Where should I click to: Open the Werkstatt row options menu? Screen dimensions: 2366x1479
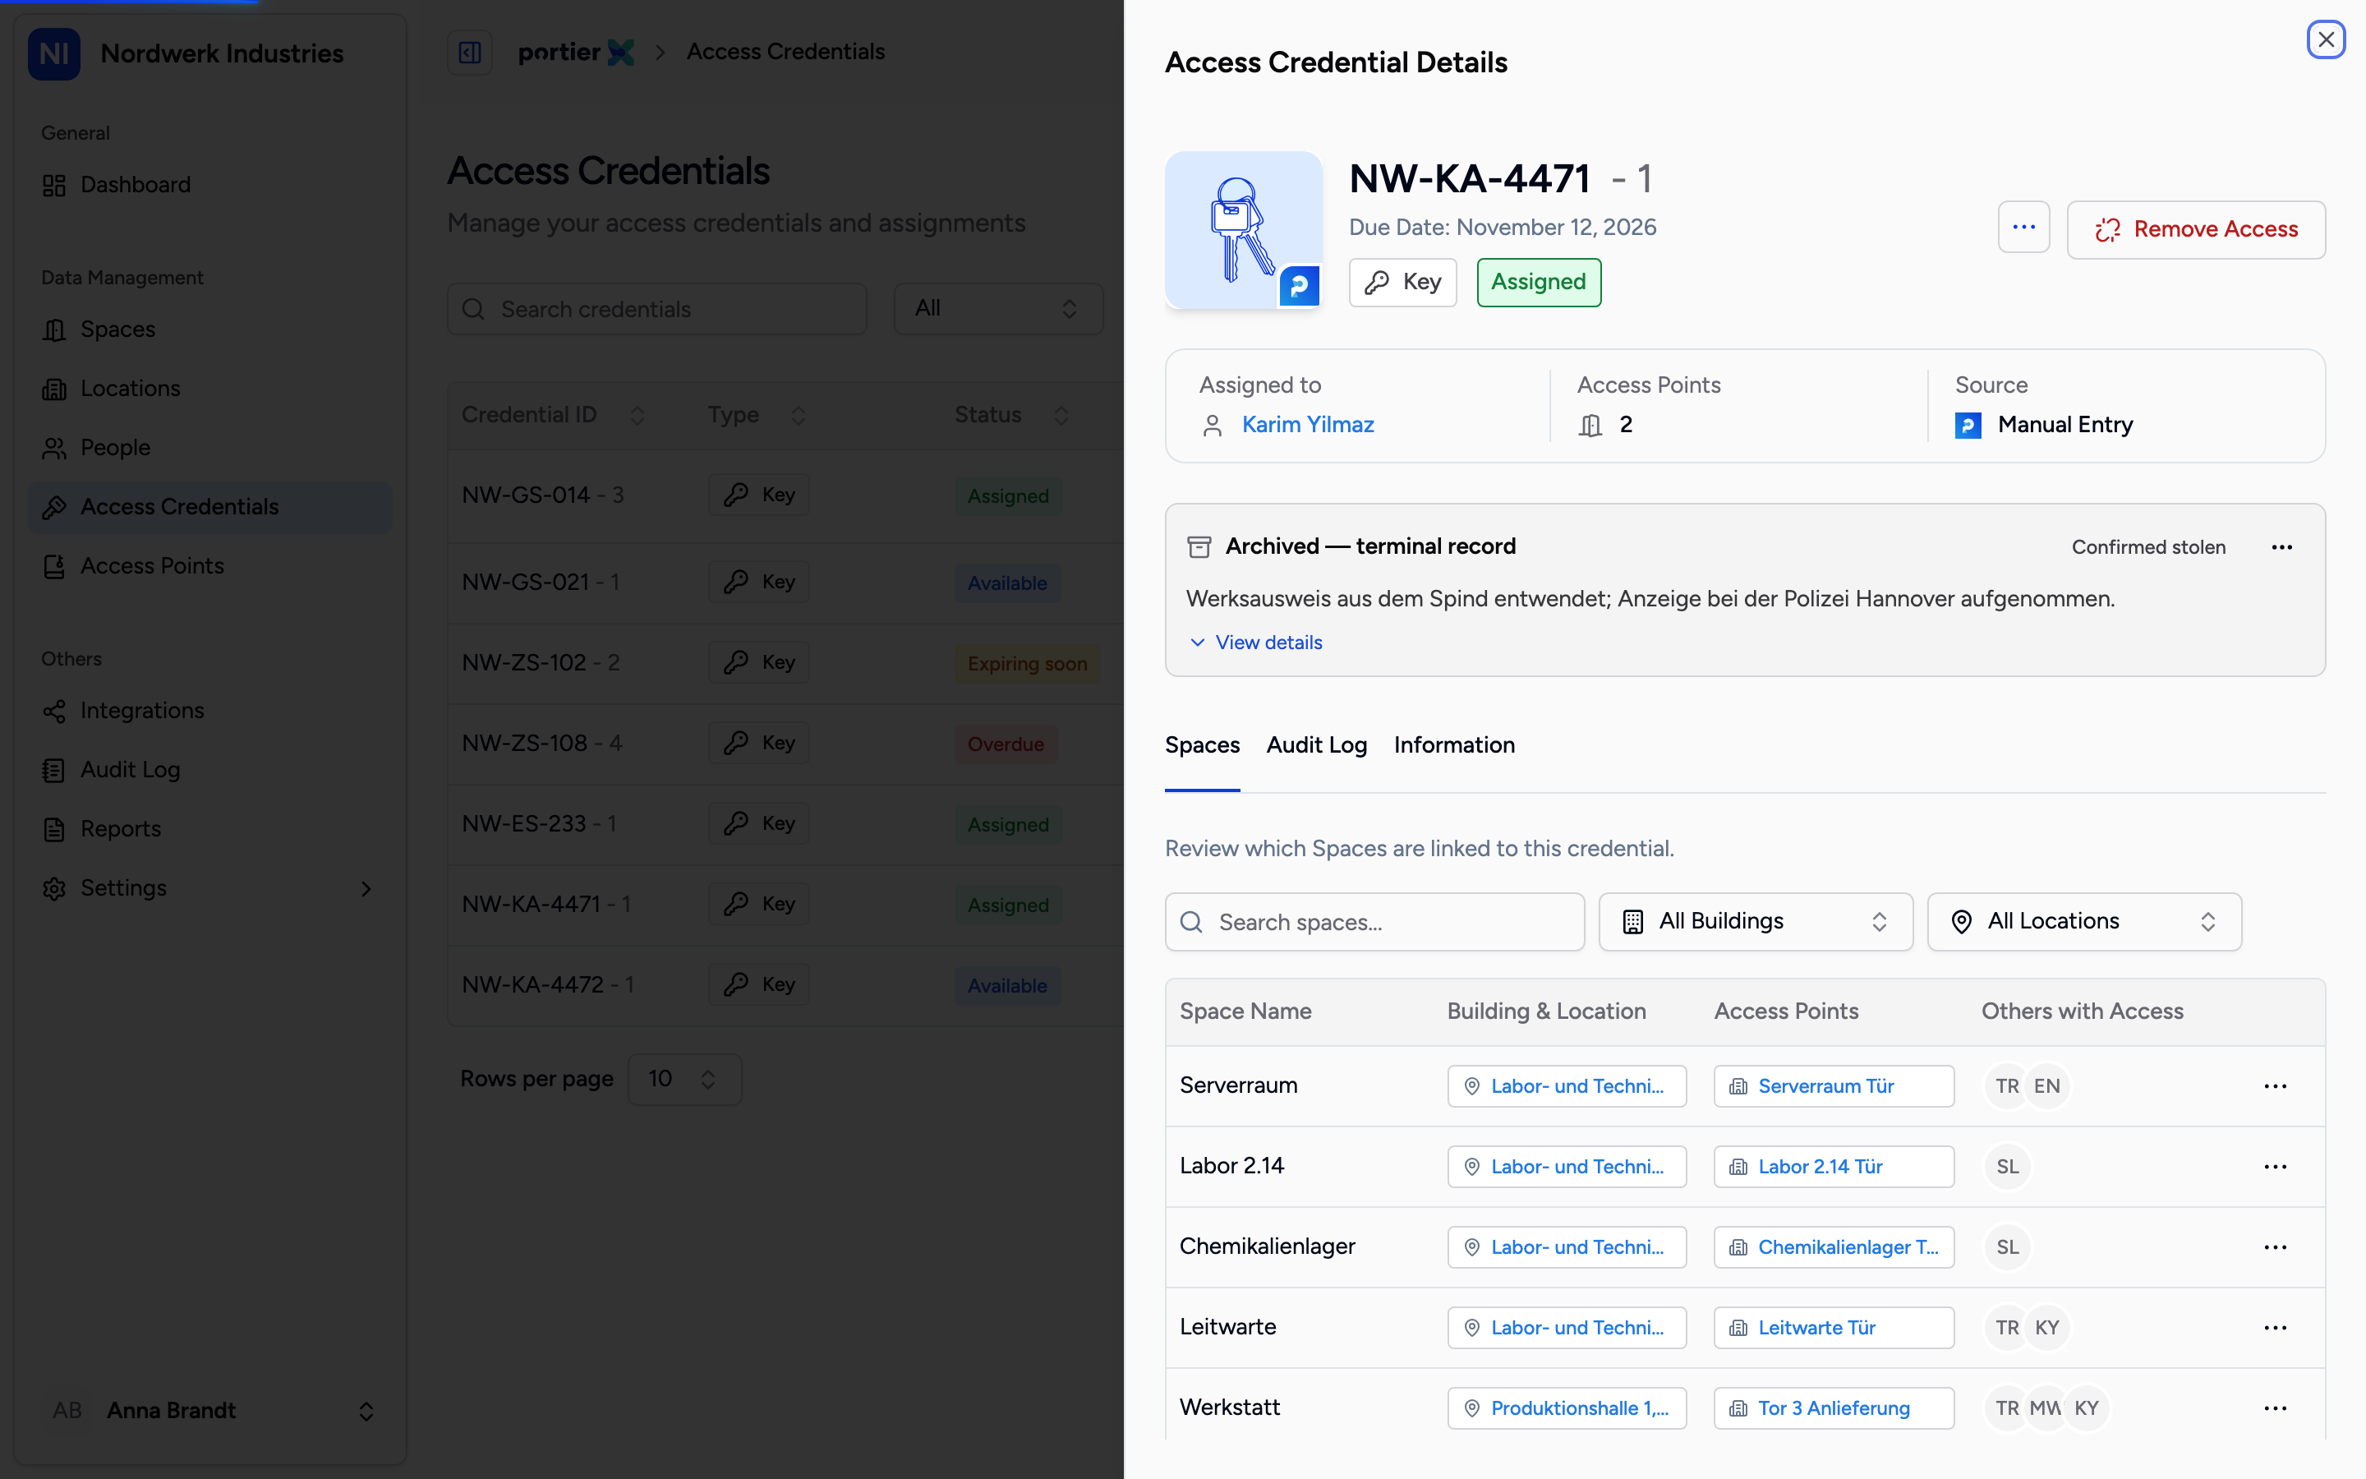tap(2275, 1408)
